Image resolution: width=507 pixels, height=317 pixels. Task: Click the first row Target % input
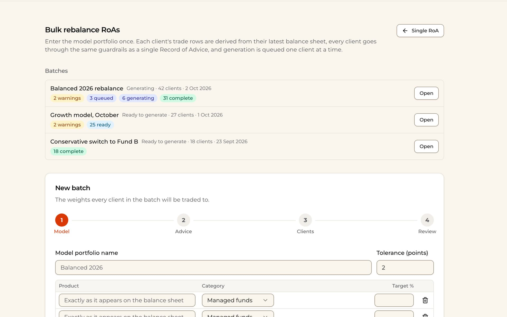tap(394, 300)
